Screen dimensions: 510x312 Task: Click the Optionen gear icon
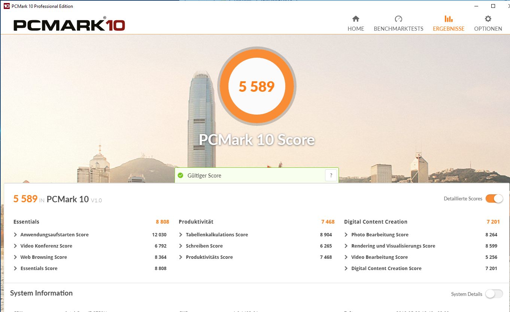point(488,19)
